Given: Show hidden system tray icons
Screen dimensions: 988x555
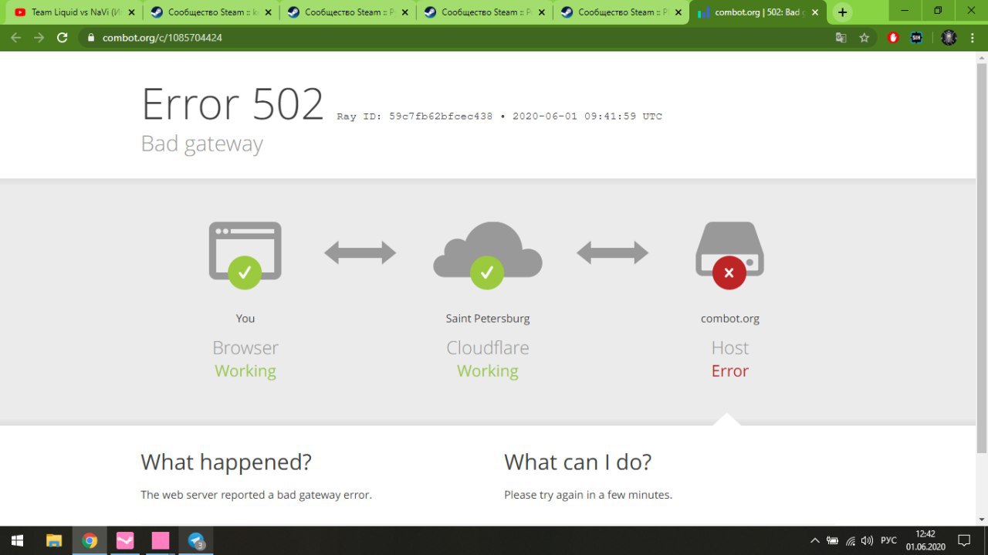Looking at the screenshot, I should [x=815, y=540].
